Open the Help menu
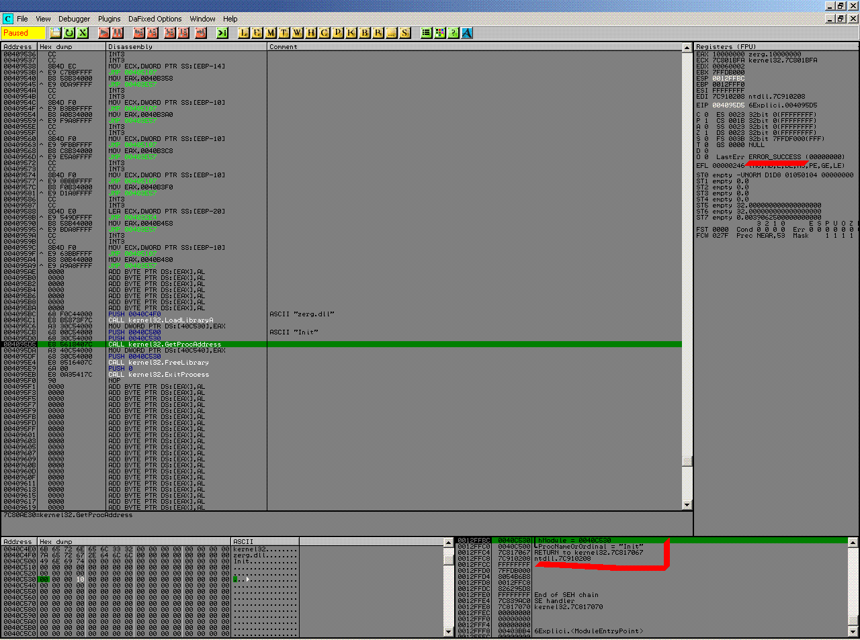Image resolution: width=860 pixels, height=640 pixels. tap(230, 19)
